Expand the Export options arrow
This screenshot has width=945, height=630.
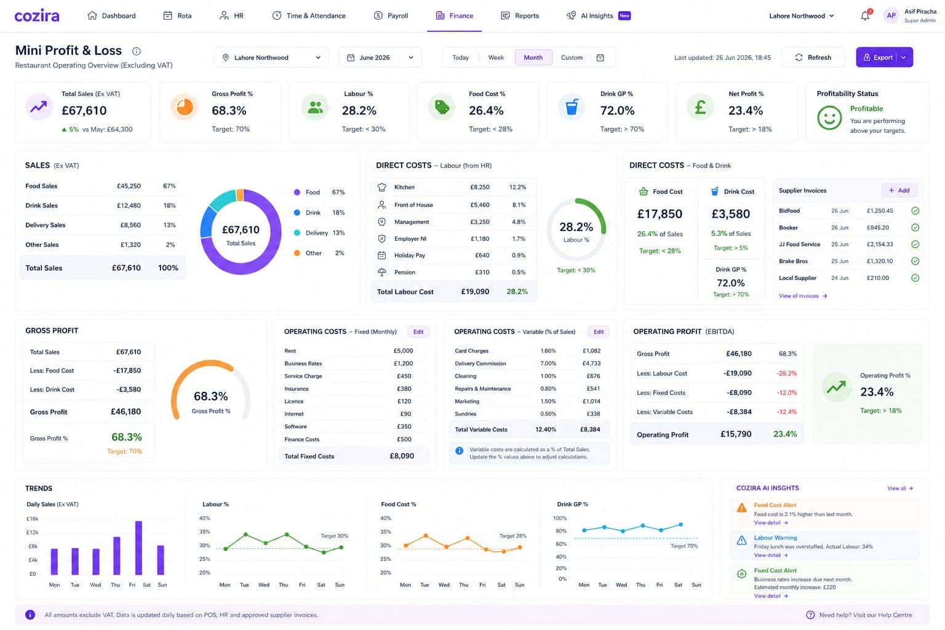coord(904,57)
